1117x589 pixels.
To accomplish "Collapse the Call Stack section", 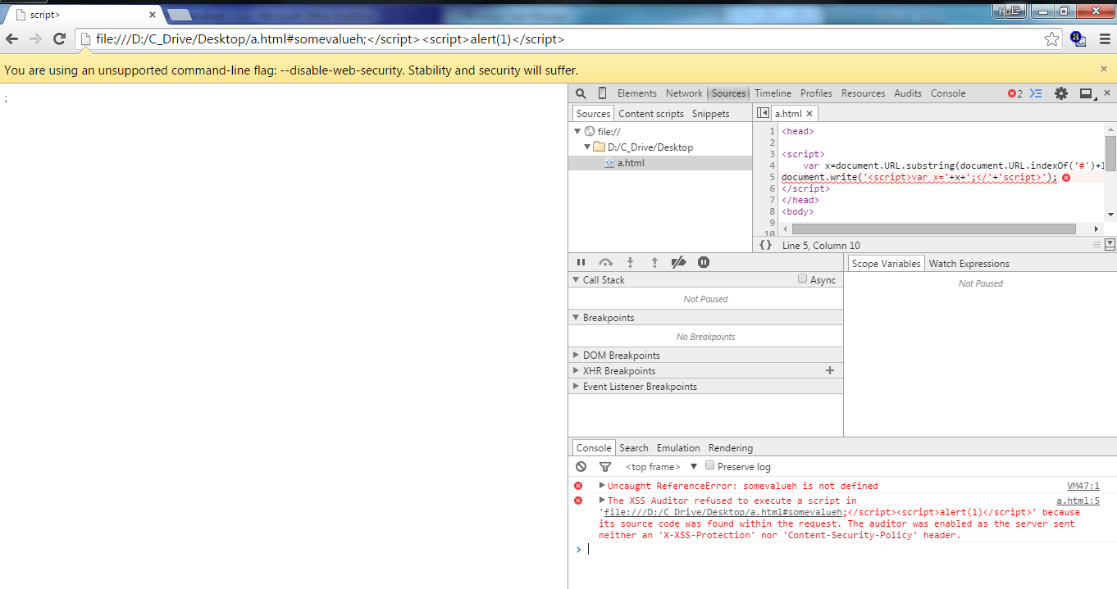I will tap(575, 280).
